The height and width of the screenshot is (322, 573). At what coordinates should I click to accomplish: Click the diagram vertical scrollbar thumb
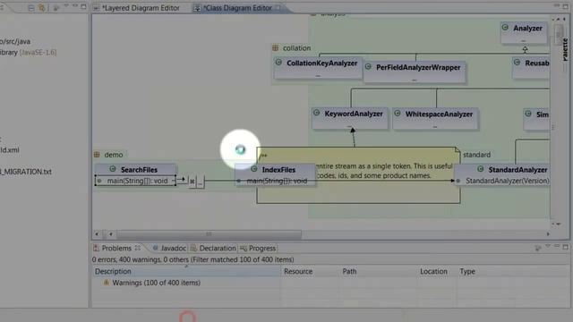click(x=558, y=34)
